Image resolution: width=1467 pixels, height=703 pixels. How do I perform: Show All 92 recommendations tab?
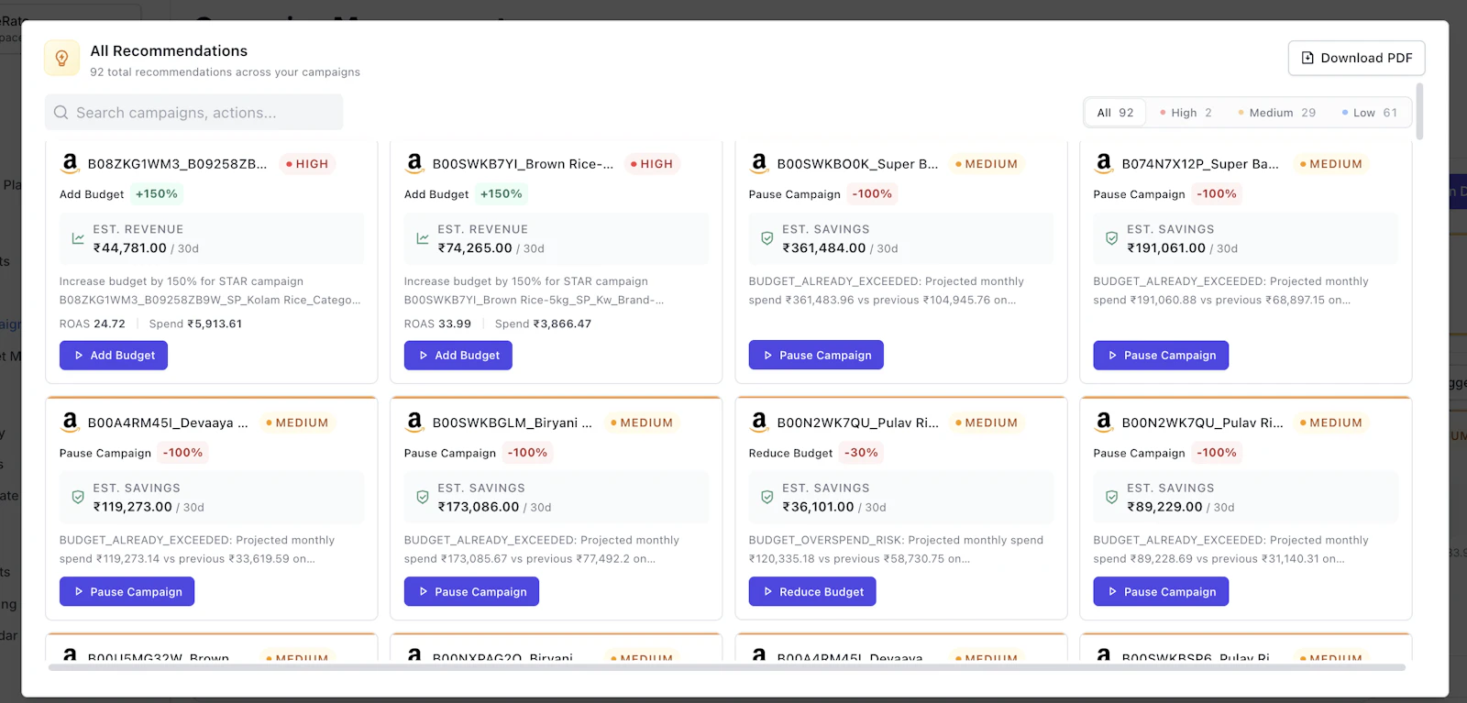1115,113
